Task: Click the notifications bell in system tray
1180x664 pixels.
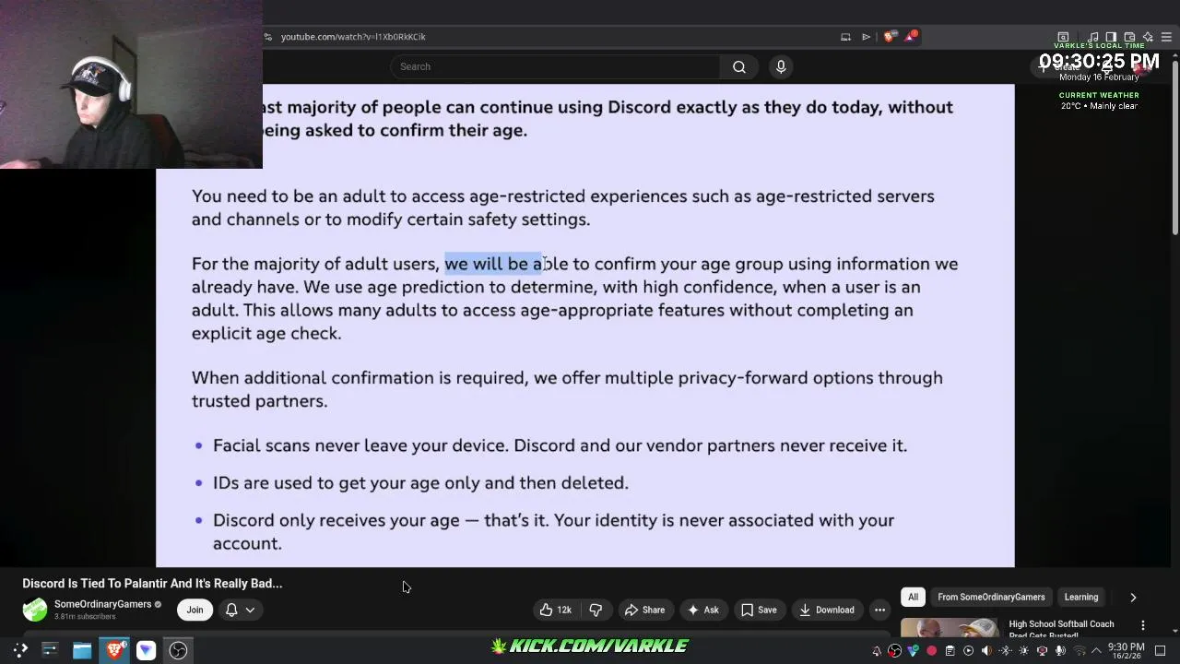Action: 877,651
